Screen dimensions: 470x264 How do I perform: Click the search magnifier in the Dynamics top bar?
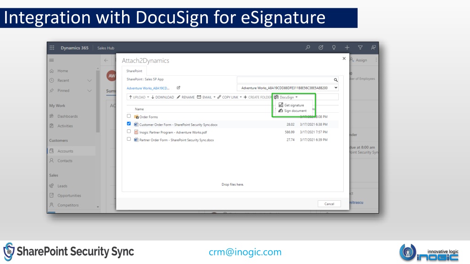[x=308, y=48]
